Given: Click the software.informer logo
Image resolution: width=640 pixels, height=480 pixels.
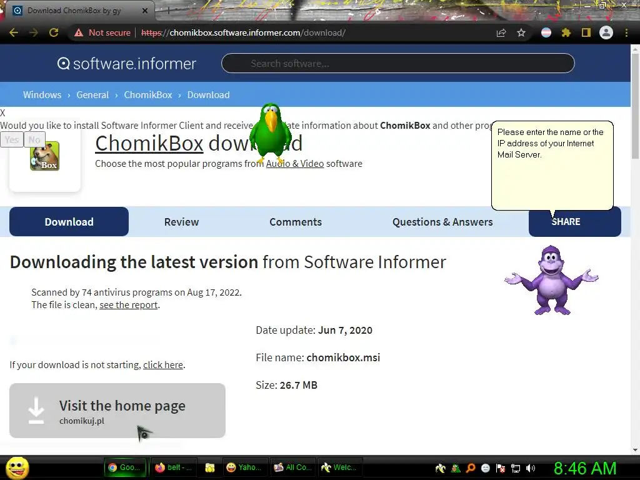Looking at the screenshot, I should 126,64.
